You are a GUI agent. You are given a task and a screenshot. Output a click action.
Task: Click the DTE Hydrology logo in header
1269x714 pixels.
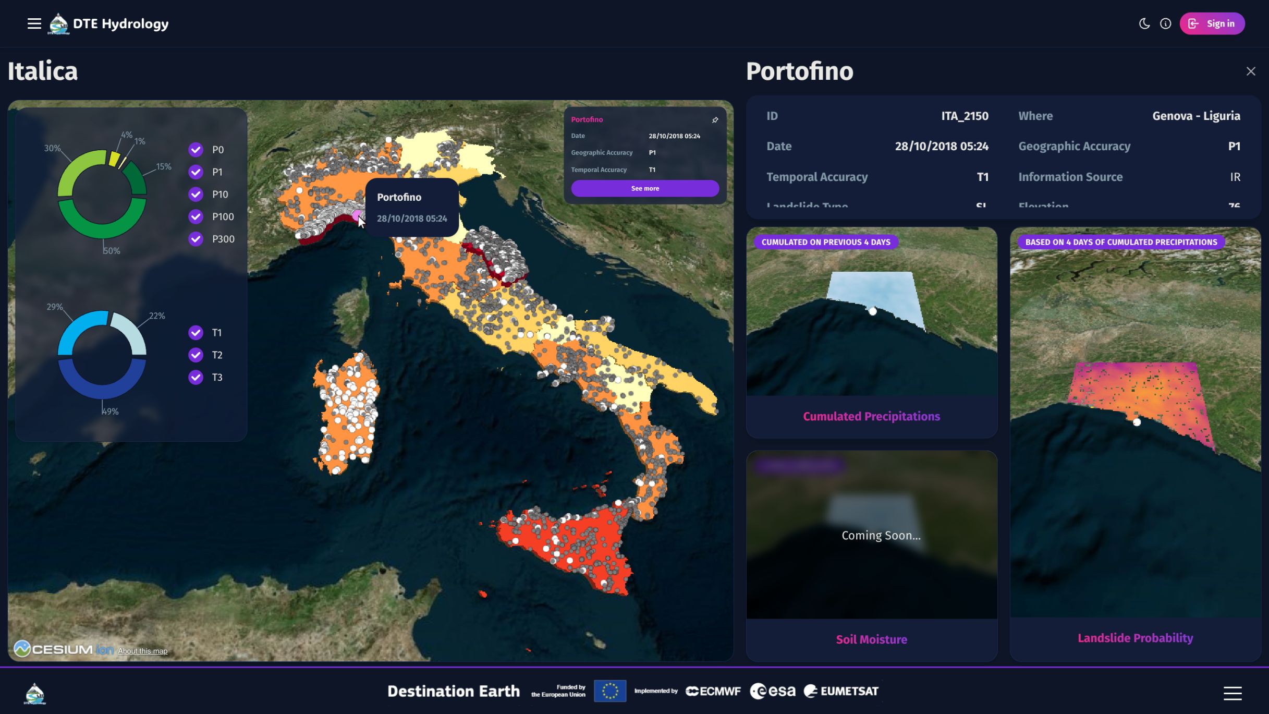click(58, 23)
